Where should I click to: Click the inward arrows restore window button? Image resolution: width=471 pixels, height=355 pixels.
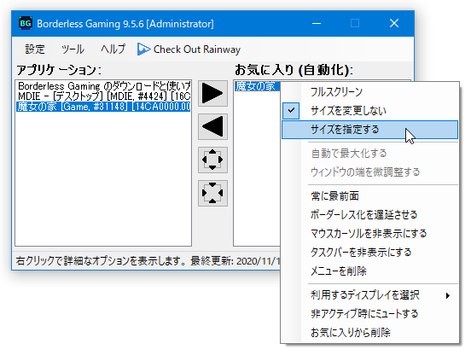coord(212,193)
